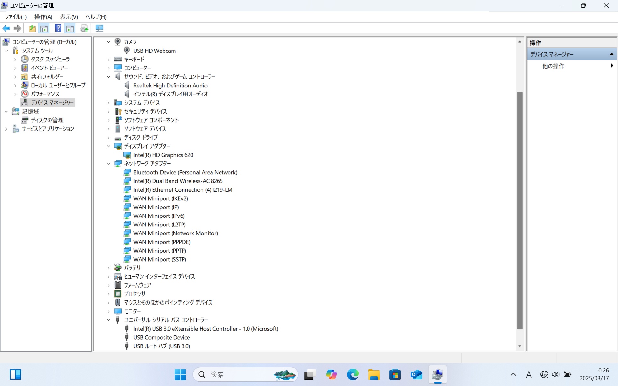Click the Forward arrow toolbar icon
Image resolution: width=618 pixels, height=386 pixels.
pyautogui.click(x=17, y=28)
